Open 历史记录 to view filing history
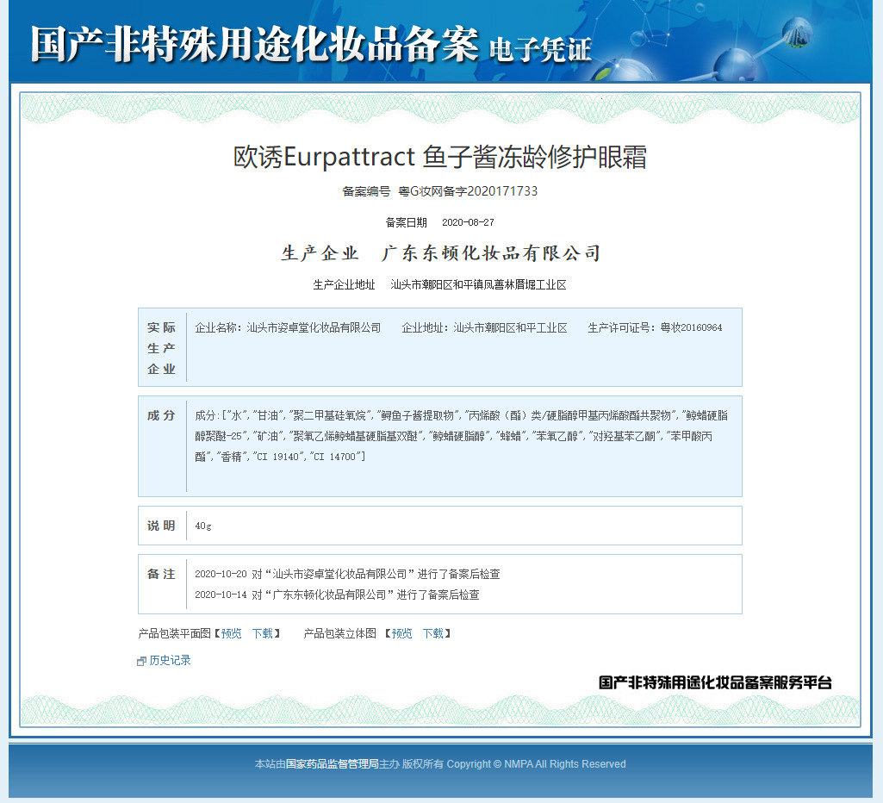This screenshot has height=803, width=883. (x=169, y=660)
